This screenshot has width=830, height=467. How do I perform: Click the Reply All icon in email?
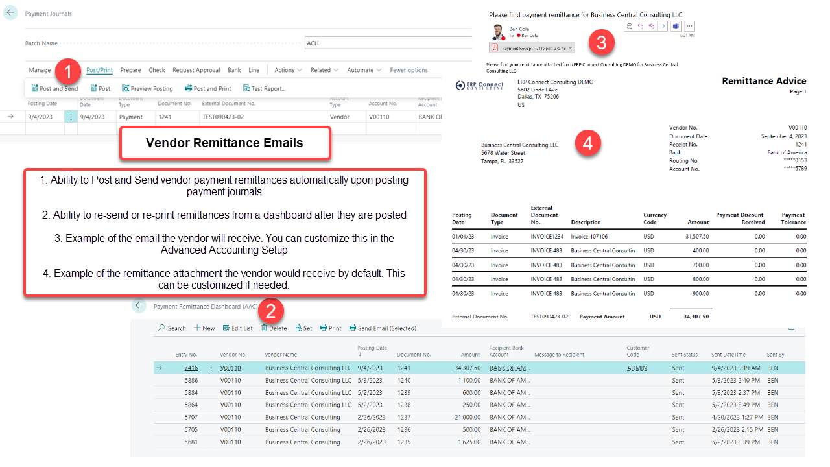pos(652,26)
